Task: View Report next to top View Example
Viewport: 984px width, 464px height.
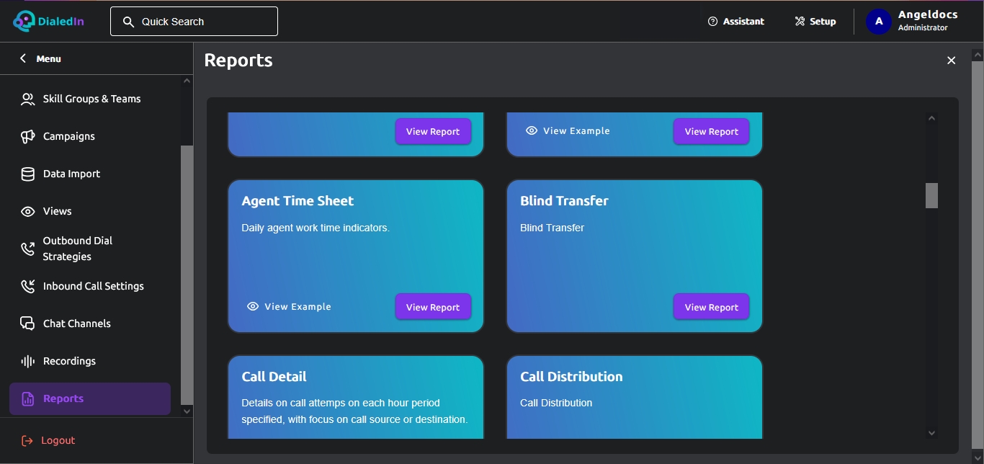Action: (712, 131)
